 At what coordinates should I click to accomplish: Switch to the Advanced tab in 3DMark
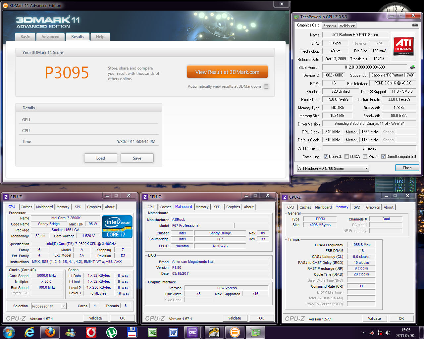coord(50,37)
